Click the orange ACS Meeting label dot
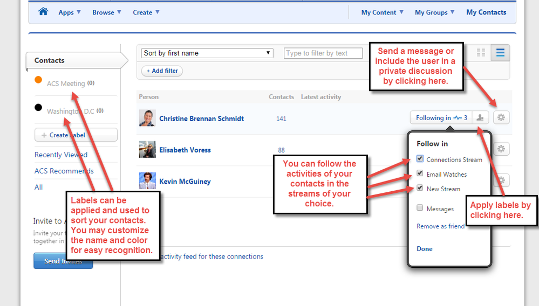The height and width of the screenshot is (306, 539). click(38, 80)
